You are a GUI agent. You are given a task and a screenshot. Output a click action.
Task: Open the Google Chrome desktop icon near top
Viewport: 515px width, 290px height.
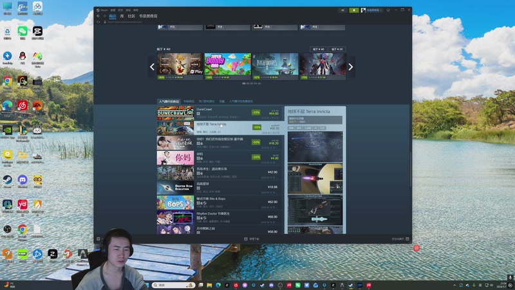(7, 82)
